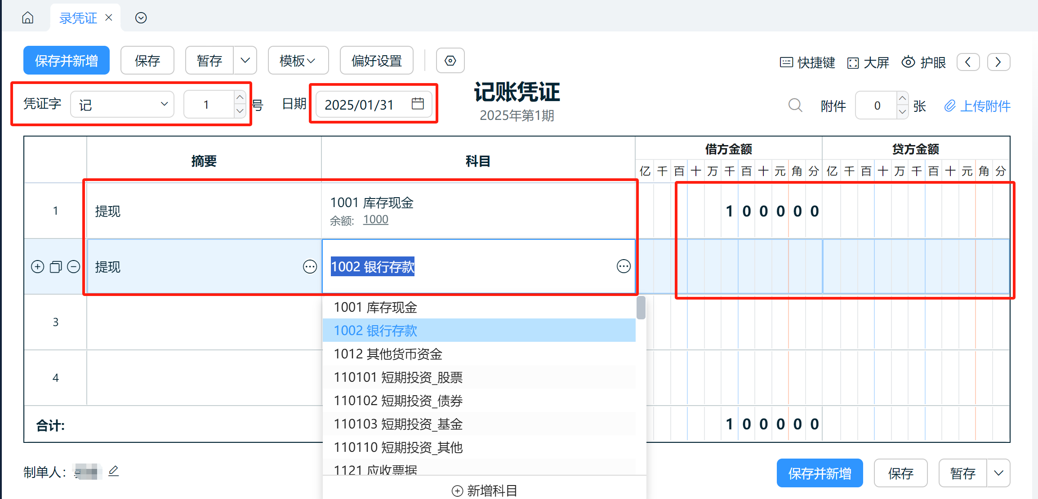Go to the next voucher arrow

[998, 62]
